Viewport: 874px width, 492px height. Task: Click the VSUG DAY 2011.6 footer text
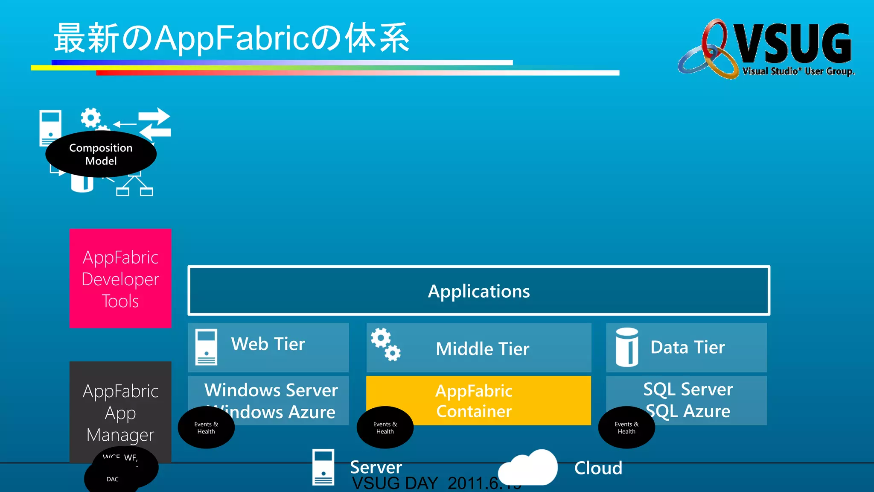pos(437,484)
